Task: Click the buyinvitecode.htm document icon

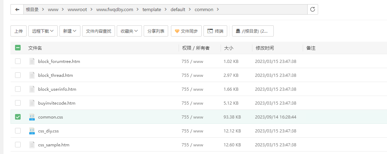Action: (x=32, y=103)
